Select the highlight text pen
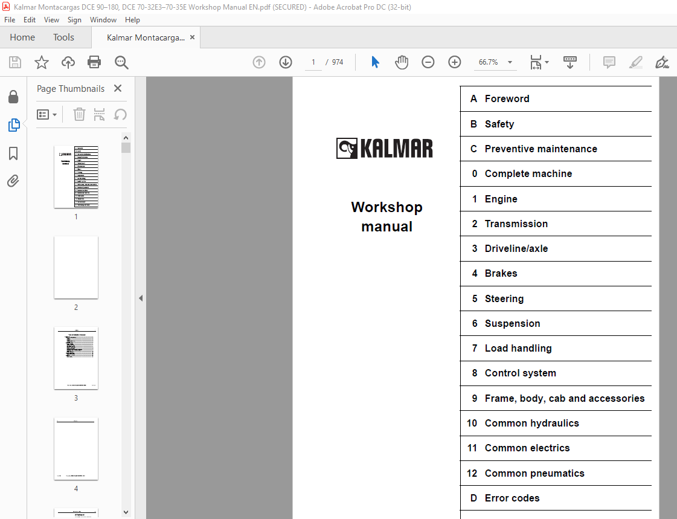The image size is (677, 519). tap(635, 62)
